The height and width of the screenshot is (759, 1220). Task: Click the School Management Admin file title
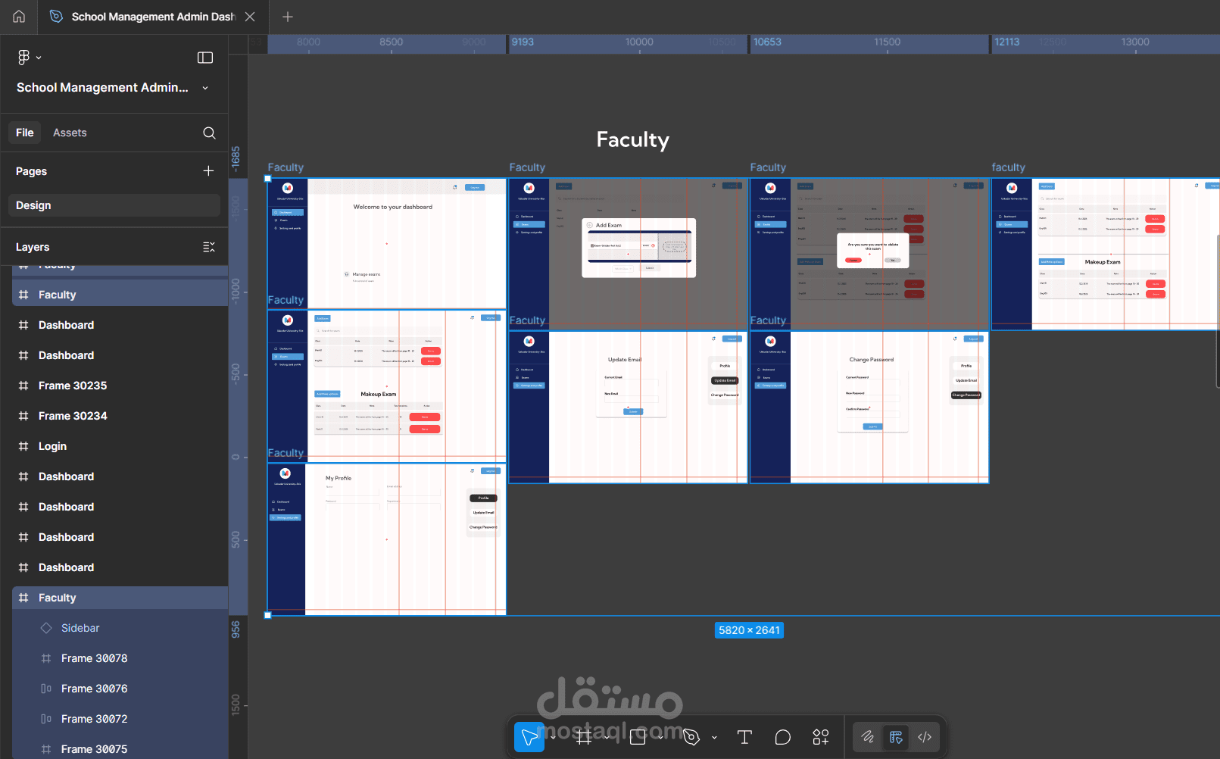(x=102, y=88)
